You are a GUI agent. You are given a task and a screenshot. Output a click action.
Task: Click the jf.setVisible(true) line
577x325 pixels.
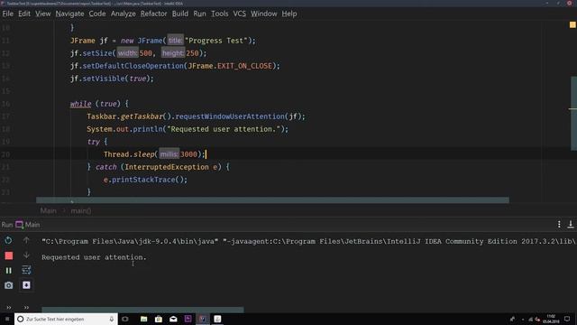pyautogui.click(x=112, y=79)
